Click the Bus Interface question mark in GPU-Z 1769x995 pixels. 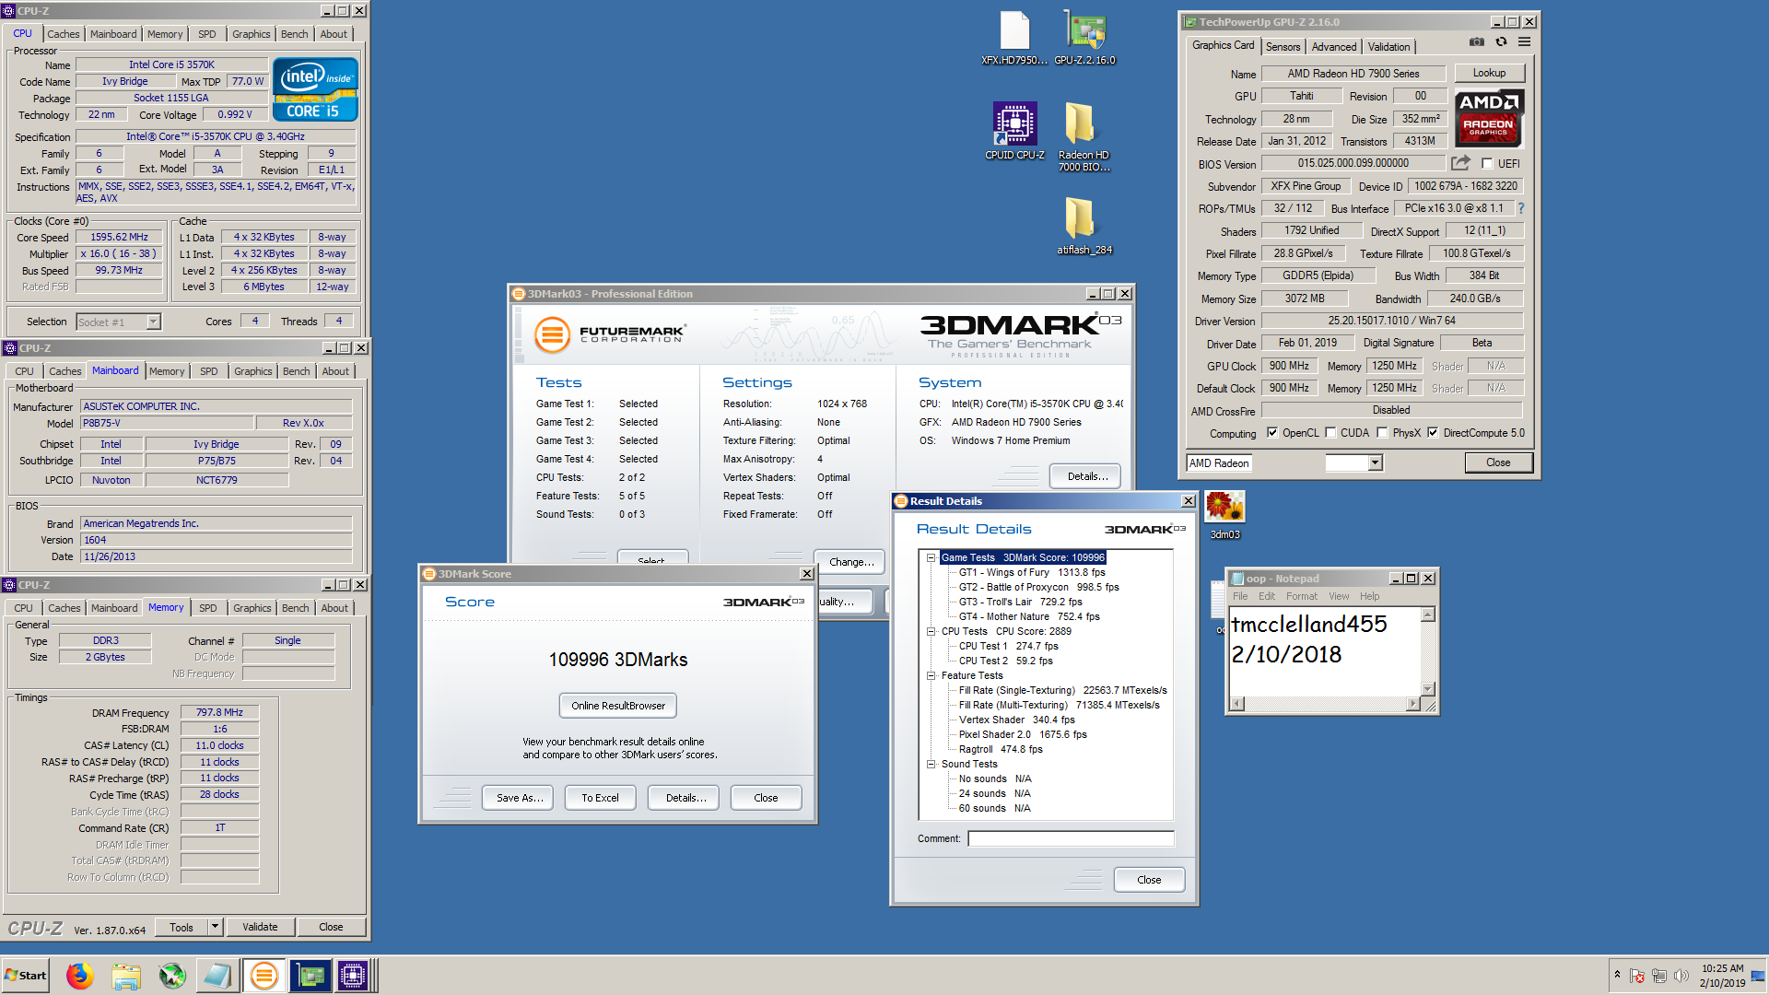click(x=1520, y=208)
